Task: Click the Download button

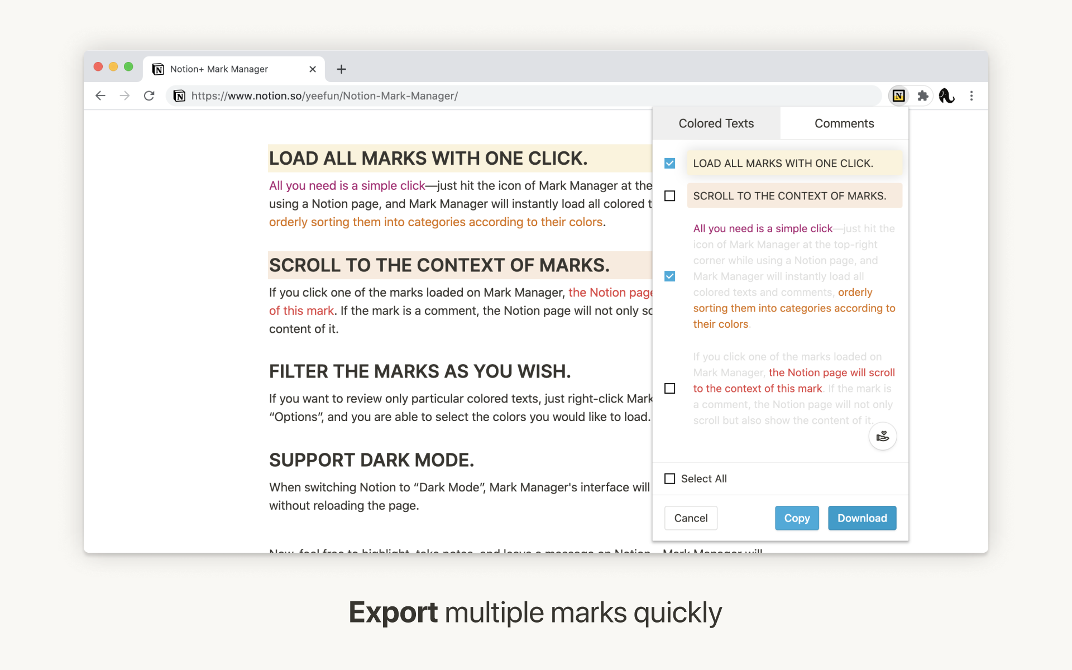Action: [862, 518]
